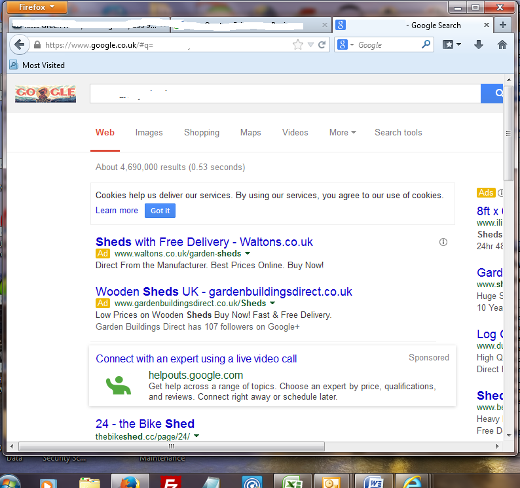
Task: Click the magnifier in Firefox search box
Action: point(426,44)
